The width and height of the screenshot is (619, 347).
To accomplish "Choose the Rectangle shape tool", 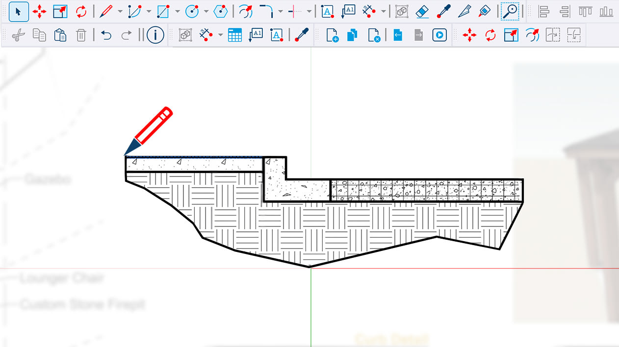I will pos(163,11).
